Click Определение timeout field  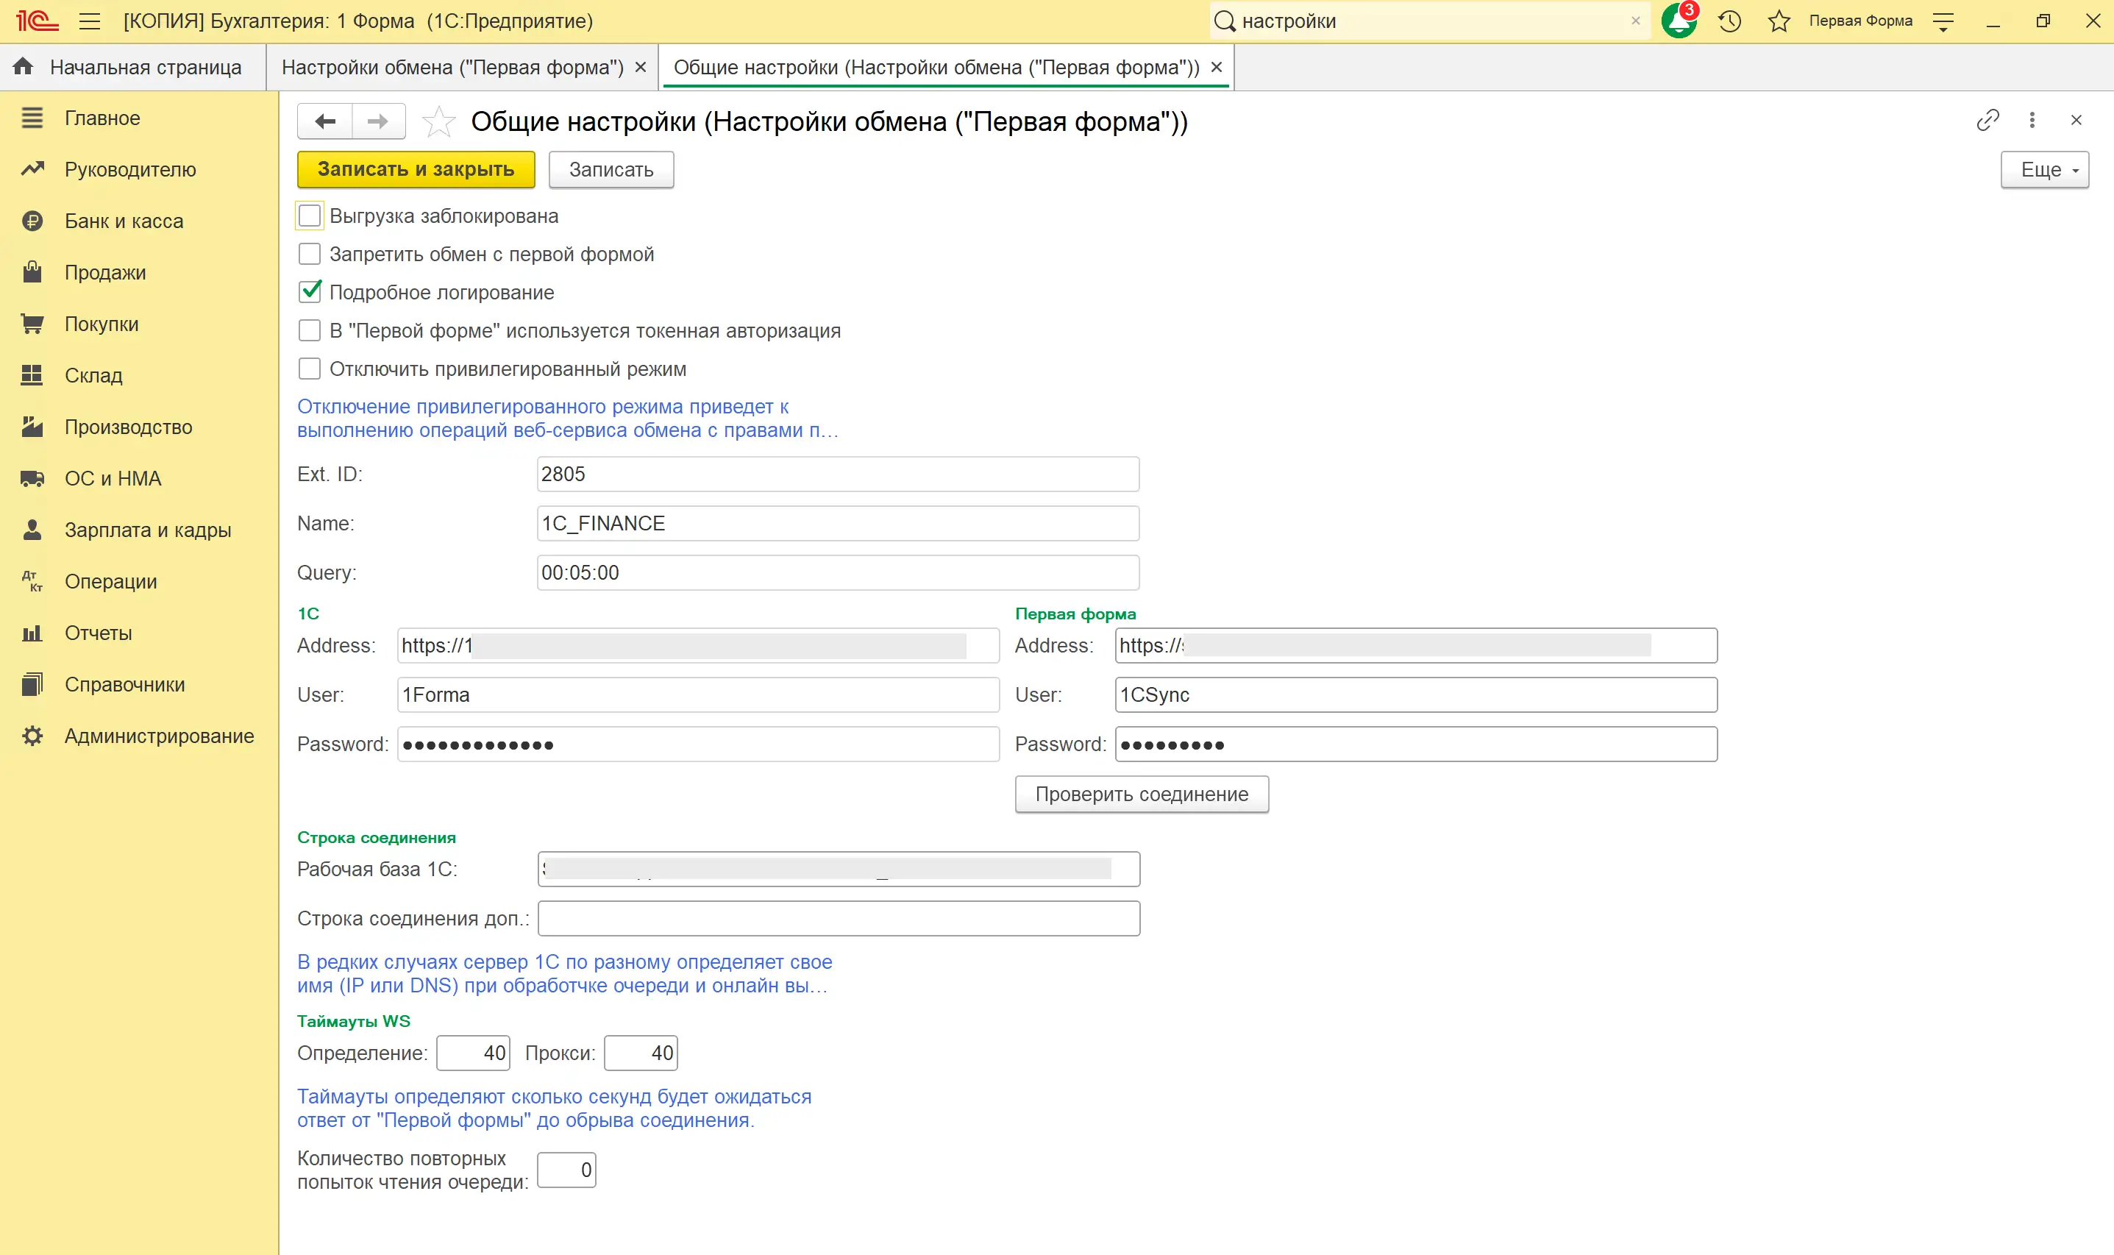pyautogui.click(x=474, y=1053)
